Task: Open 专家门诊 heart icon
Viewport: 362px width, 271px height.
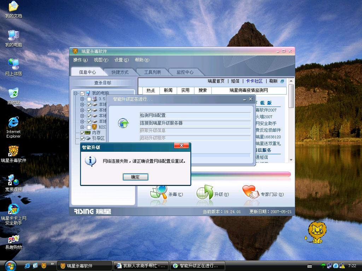Action: [251, 192]
